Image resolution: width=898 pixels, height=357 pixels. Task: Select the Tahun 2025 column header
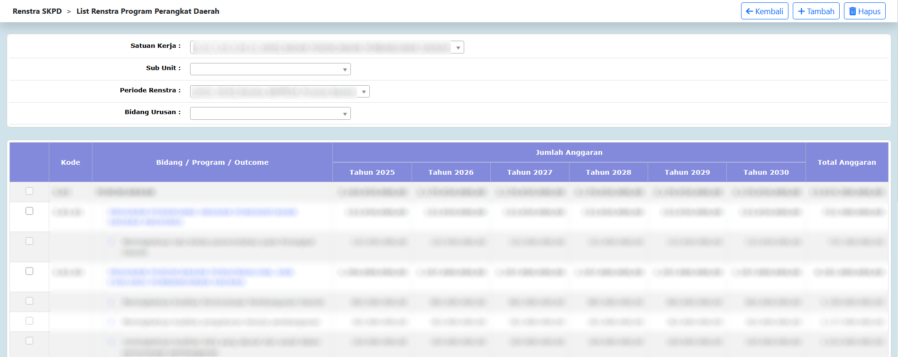[x=372, y=172]
